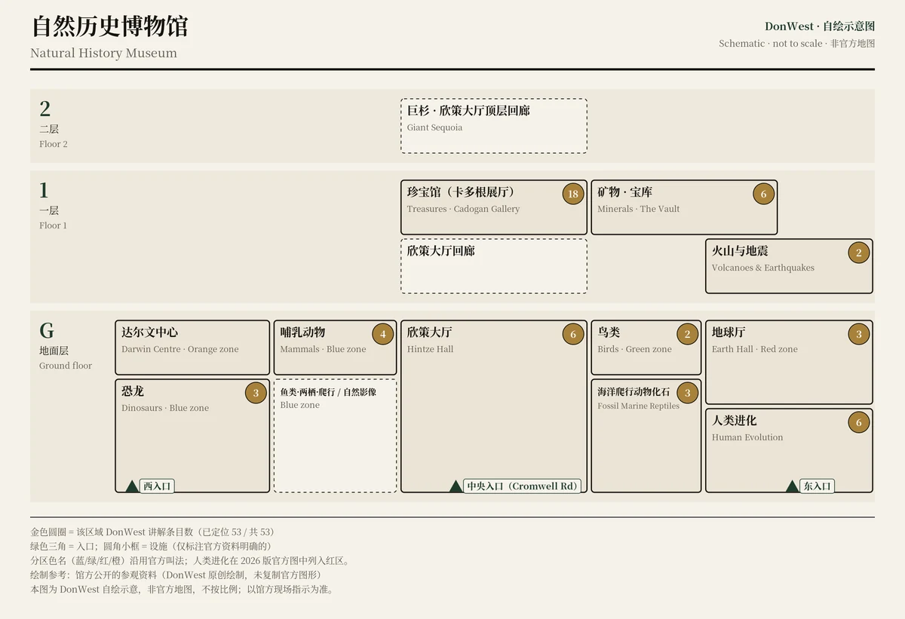Click the green triangle beside 西入口
This screenshot has width=905, height=619.
pyautogui.click(x=132, y=486)
